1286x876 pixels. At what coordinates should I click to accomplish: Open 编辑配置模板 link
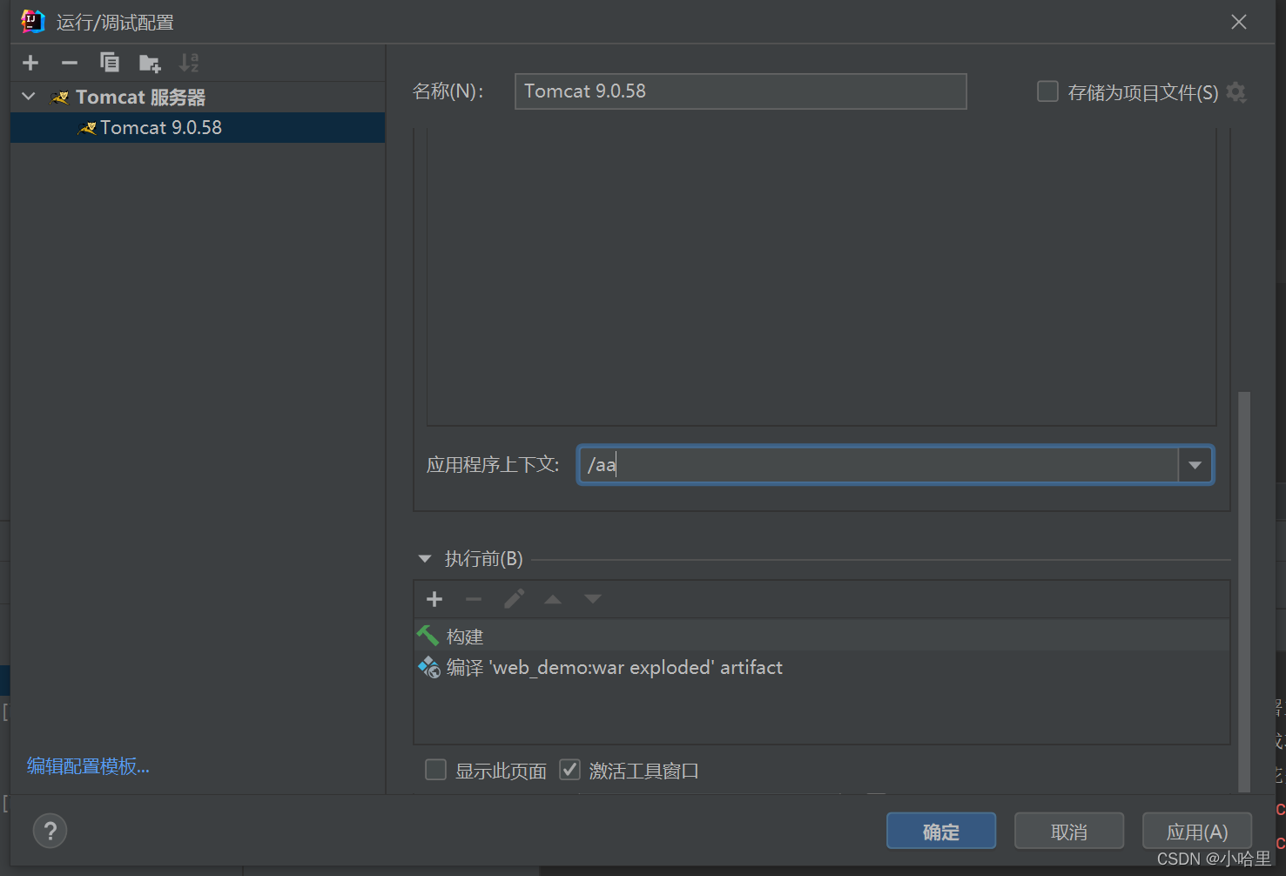(x=88, y=766)
